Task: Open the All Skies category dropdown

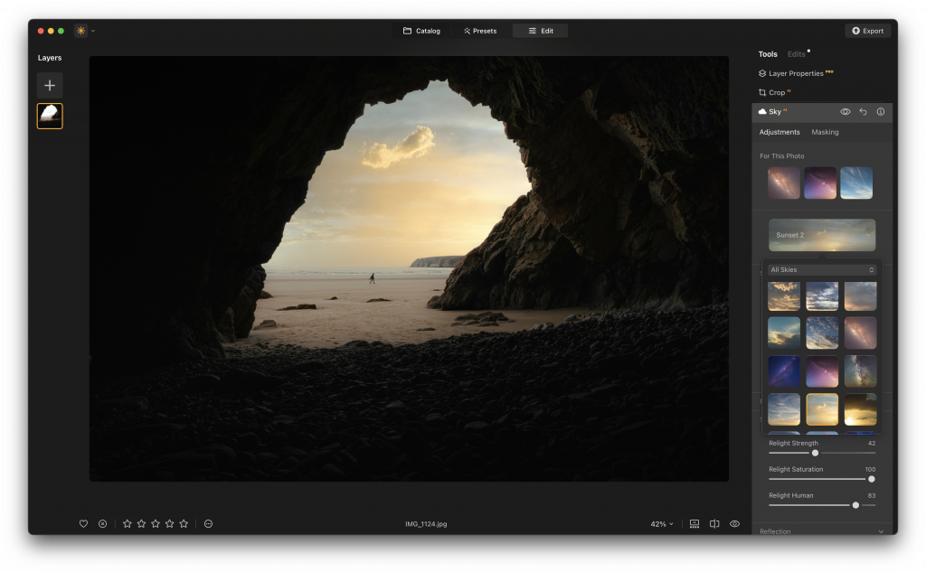Action: coord(822,270)
